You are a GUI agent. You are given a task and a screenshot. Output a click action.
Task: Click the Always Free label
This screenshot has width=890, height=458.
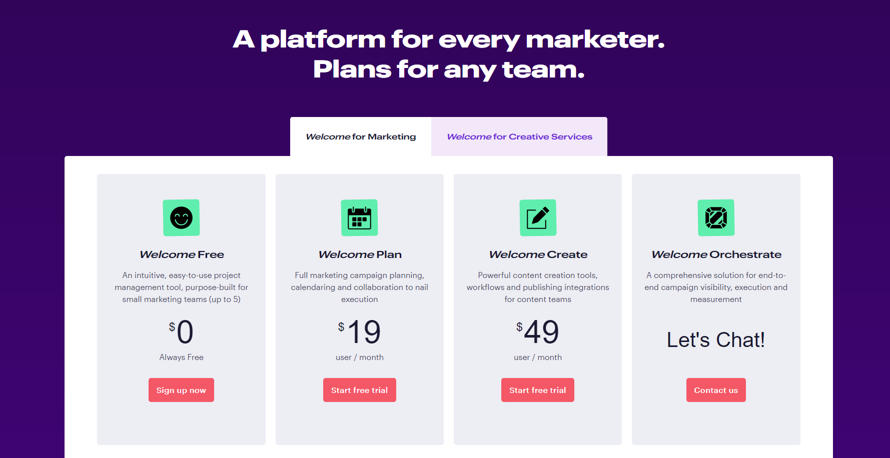click(181, 357)
